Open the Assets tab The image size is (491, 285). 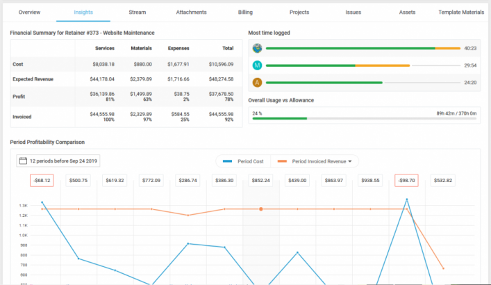point(407,13)
